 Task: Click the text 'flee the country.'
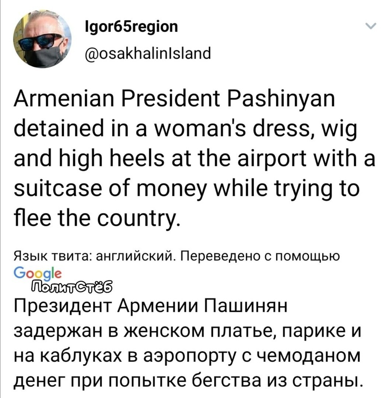pos(97,219)
